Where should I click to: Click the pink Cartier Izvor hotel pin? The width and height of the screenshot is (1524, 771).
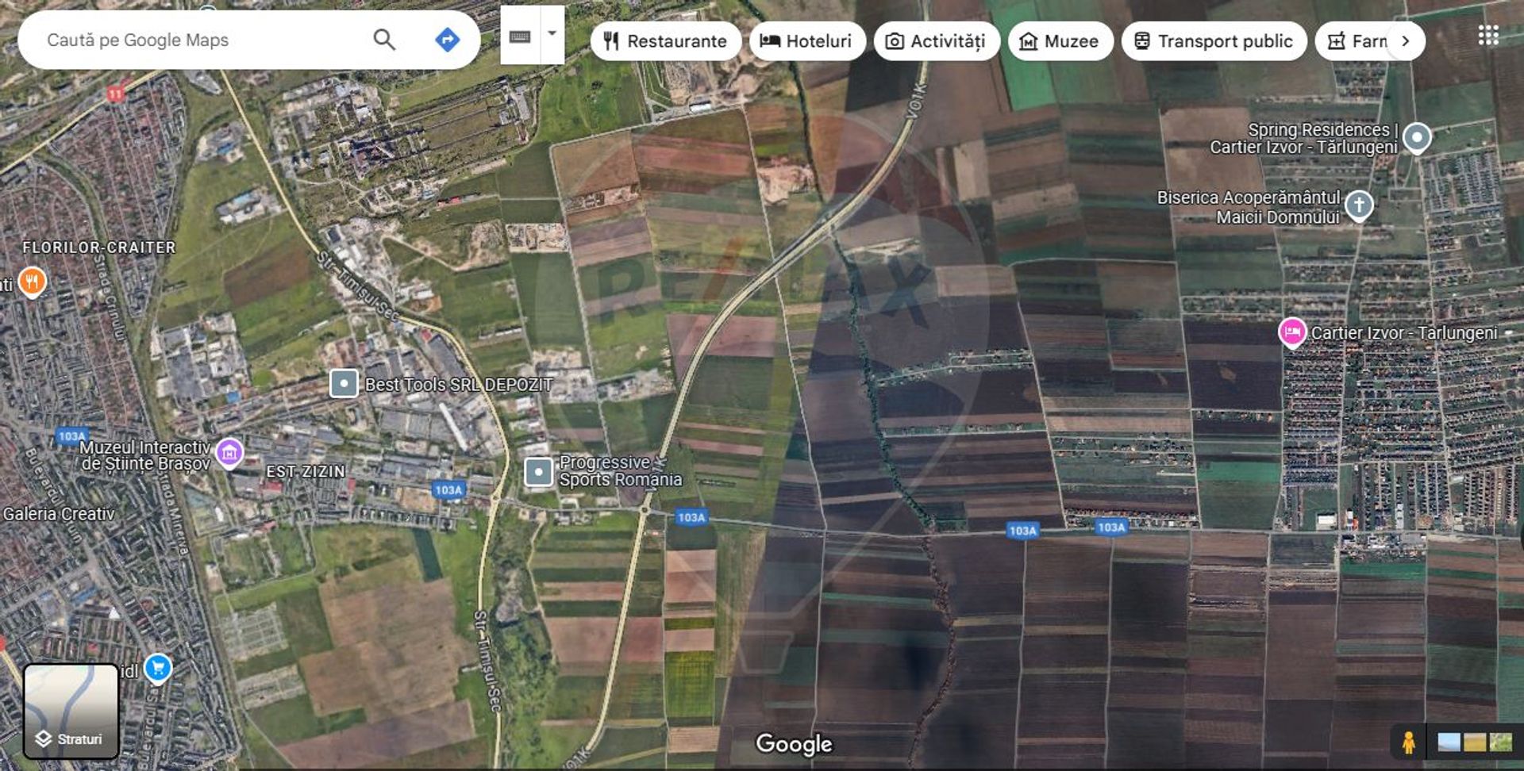tap(1292, 332)
